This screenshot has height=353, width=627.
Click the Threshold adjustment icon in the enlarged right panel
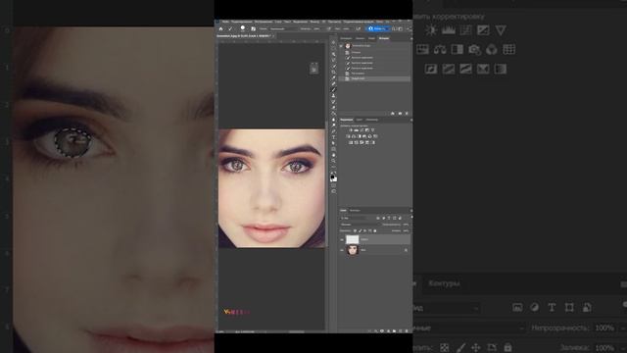click(465, 69)
